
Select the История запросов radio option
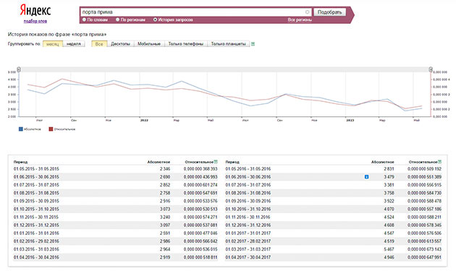click(155, 20)
